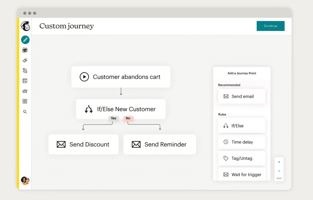The height and width of the screenshot is (200, 313).
Task: Click the Rules section label
Action: point(222,114)
